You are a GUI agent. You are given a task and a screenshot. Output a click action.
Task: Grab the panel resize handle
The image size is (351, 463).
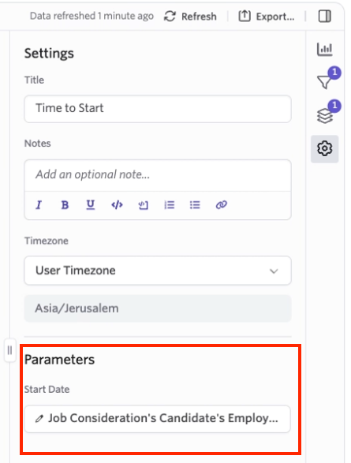point(9,350)
